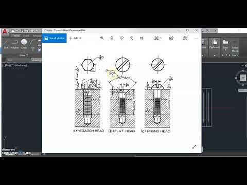Click the Base view icon in AutoCAD ribbon

tap(225, 44)
